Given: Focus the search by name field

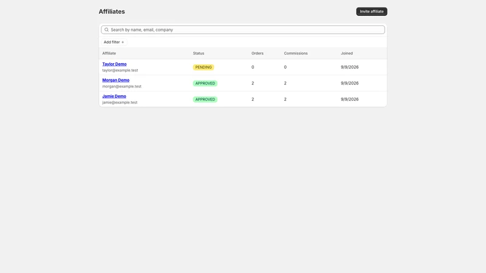Looking at the screenshot, I should 242,30.
